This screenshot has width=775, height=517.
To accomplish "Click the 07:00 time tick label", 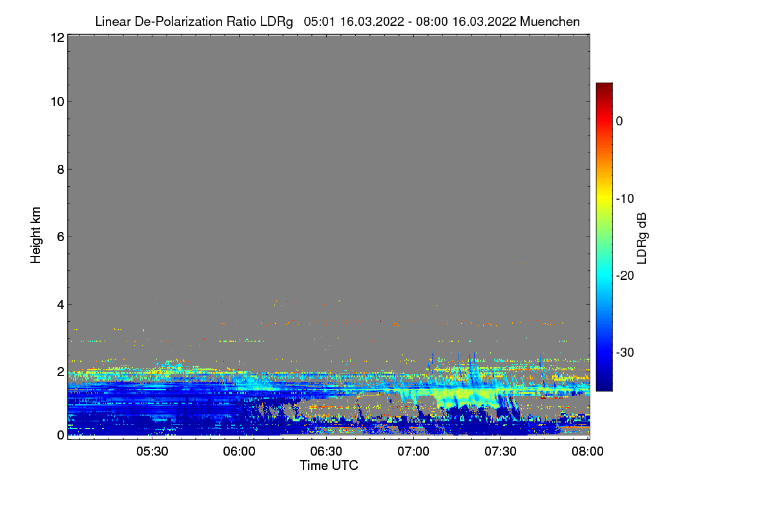I will 413,451.
